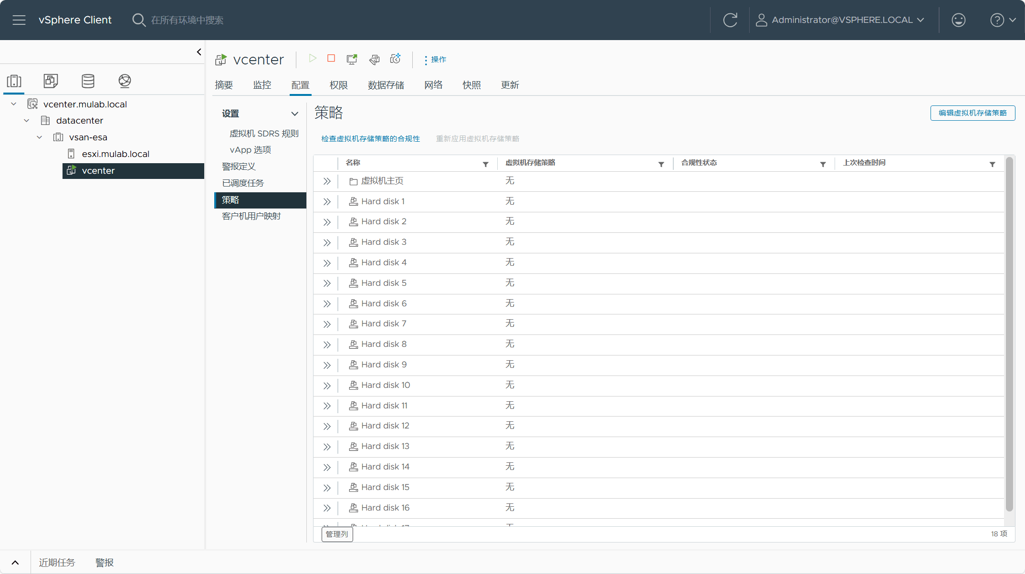The image size is (1025, 574).
Task: Power on the vcenter VM
Action: point(313,58)
